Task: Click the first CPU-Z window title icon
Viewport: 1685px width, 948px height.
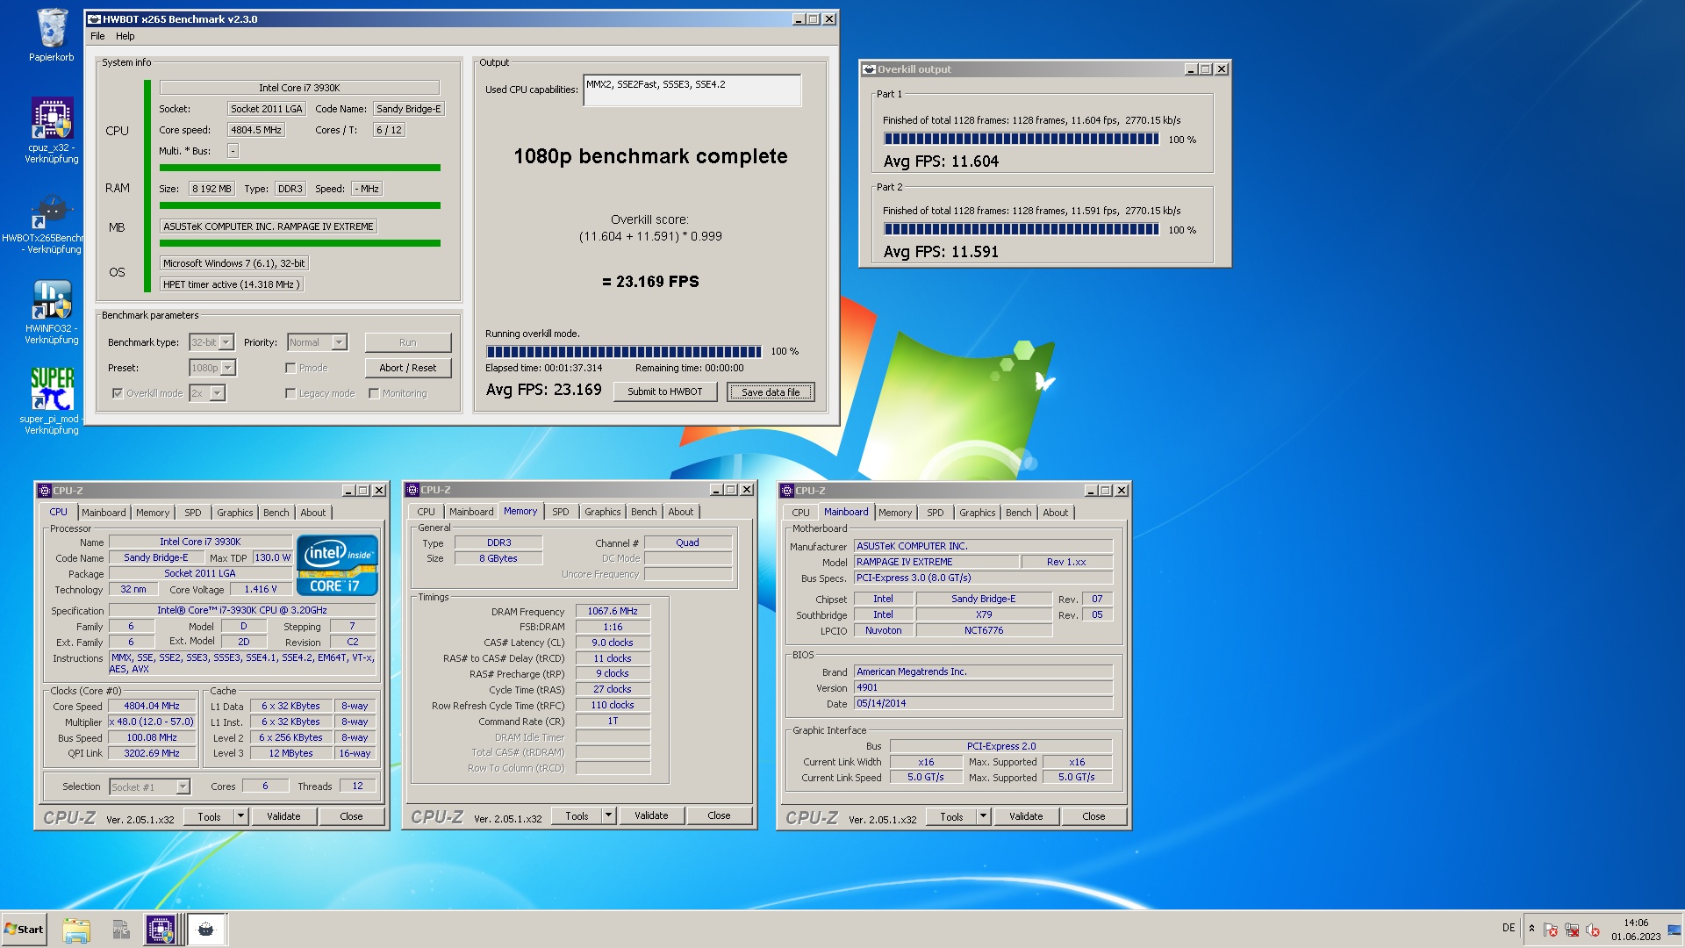Action: pos(45,491)
